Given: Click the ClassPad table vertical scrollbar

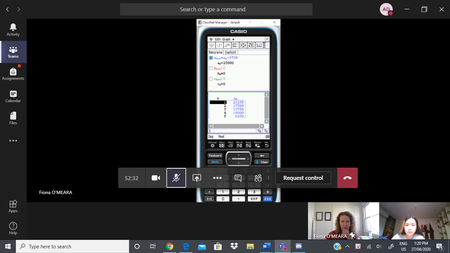Looking at the screenshot, I should [267, 108].
